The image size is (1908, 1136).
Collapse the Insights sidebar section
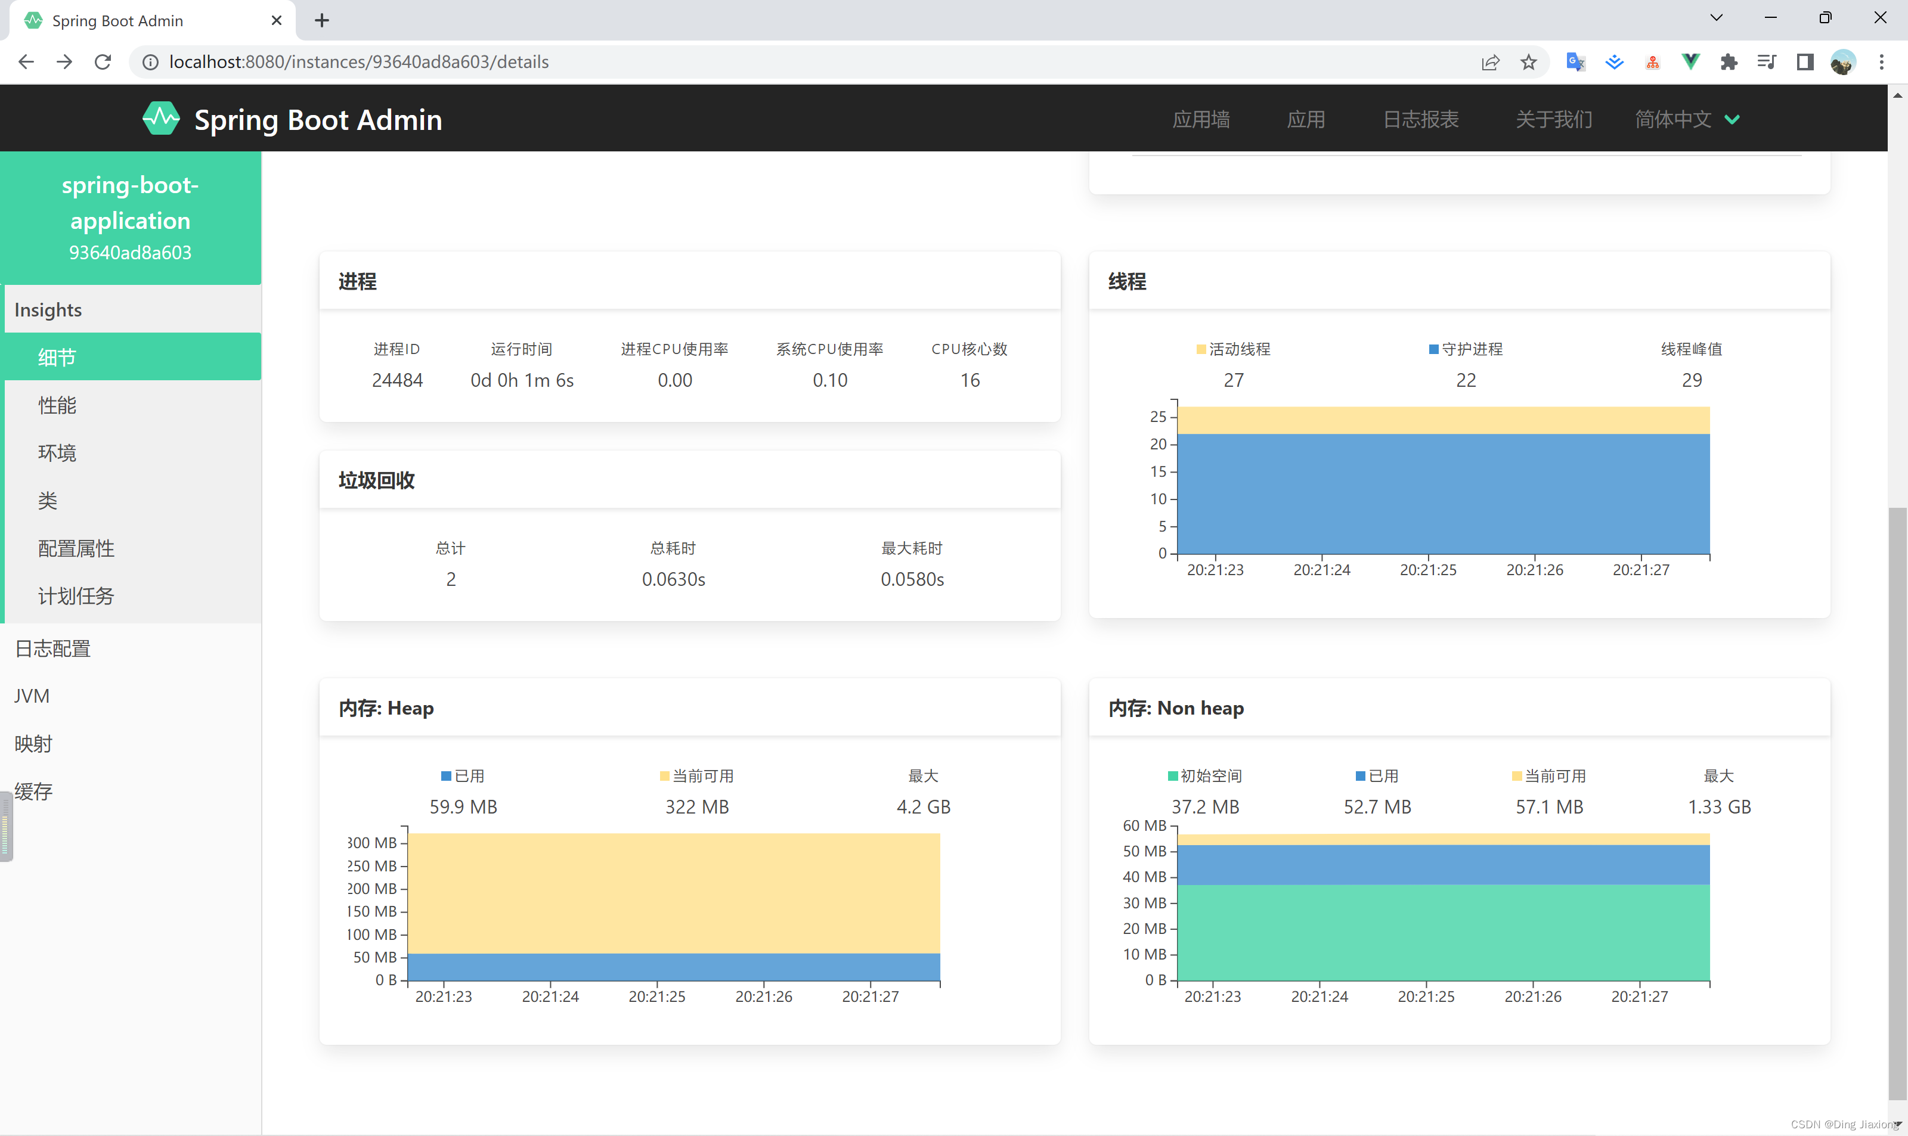point(132,309)
